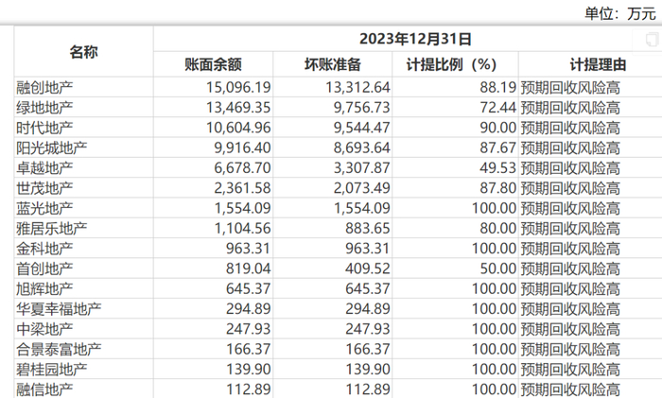Click the 名称 column header
This screenshot has width=662, height=398.
tap(83, 51)
